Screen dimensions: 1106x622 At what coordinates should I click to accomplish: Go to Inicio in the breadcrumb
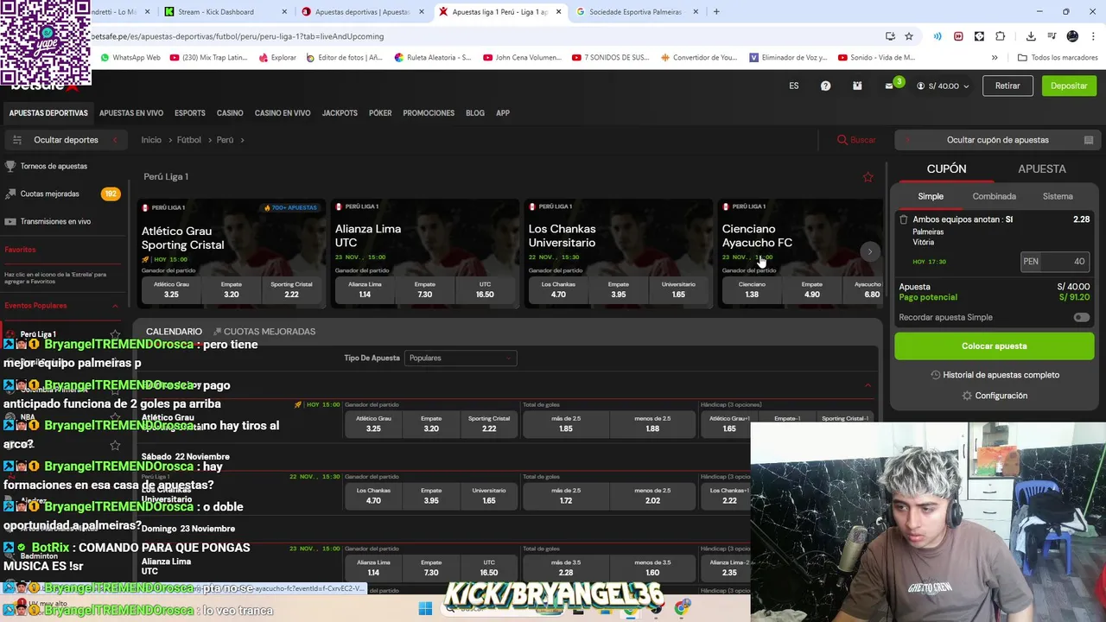pyautogui.click(x=151, y=140)
